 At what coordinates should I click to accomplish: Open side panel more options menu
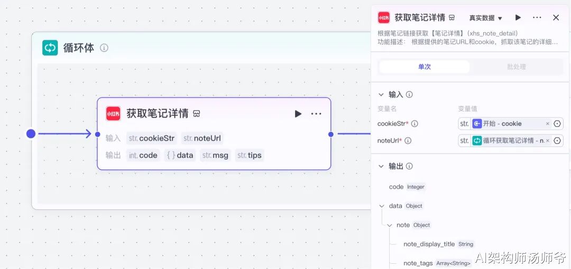[x=537, y=17]
